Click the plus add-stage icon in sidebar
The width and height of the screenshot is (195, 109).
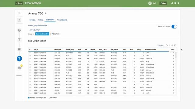click(19, 20)
